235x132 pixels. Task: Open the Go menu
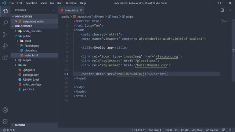point(52,3)
